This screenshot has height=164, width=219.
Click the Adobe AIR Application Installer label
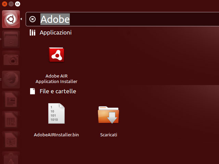(56, 79)
